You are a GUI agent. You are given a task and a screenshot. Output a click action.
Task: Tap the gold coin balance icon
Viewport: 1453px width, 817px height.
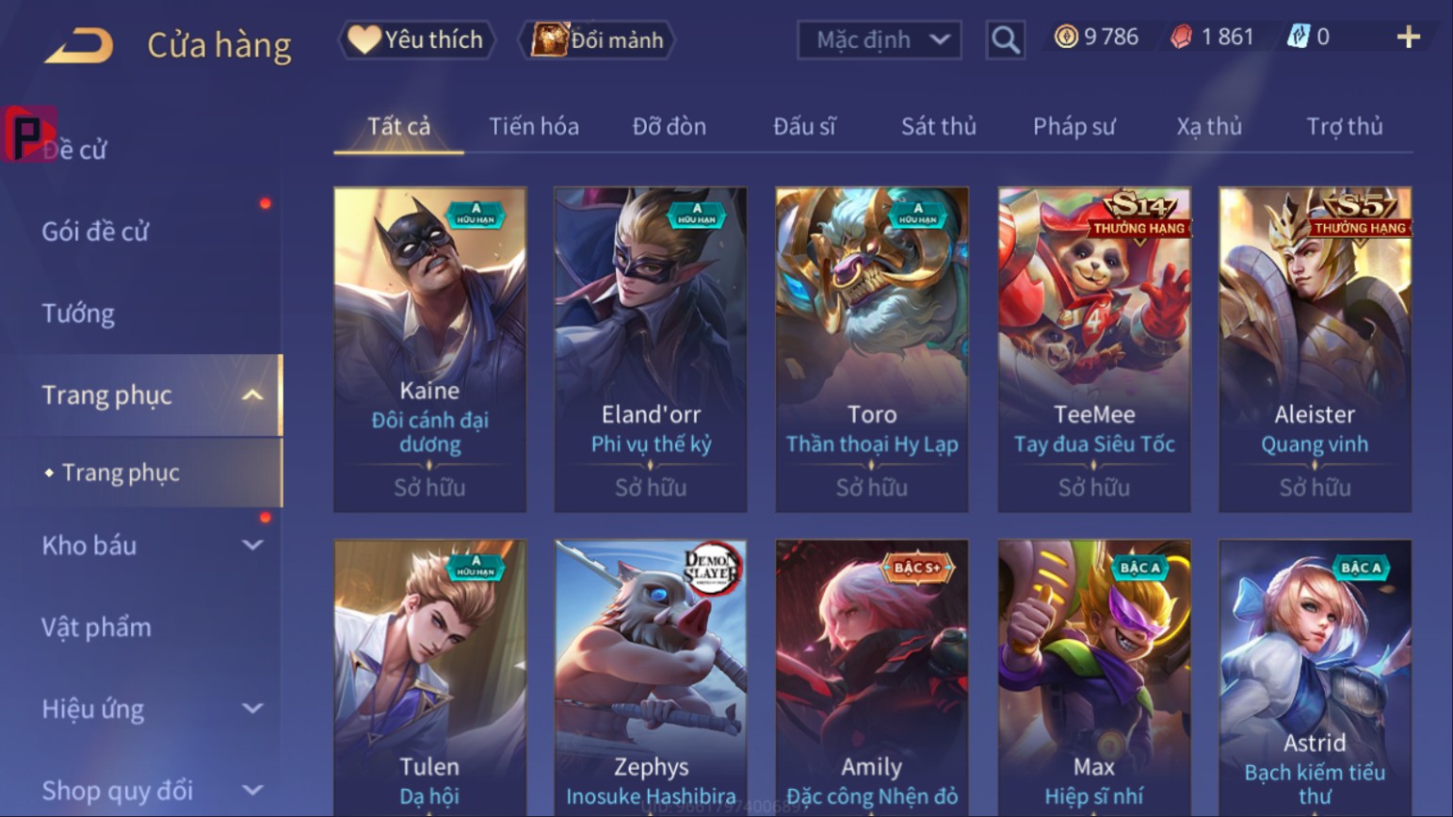[1065, 37]
